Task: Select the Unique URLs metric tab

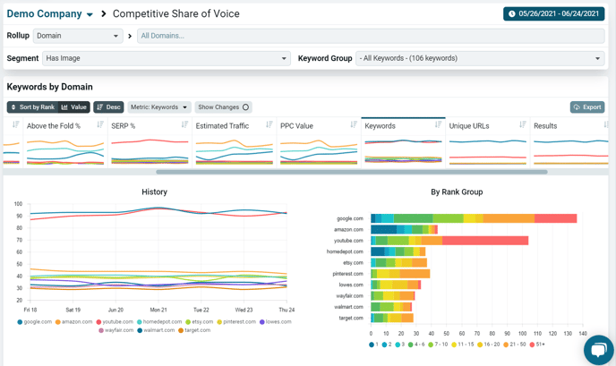Action: 488,142
